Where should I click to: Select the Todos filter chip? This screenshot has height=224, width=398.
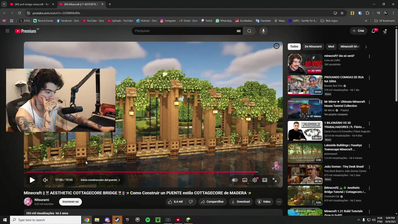[294, 46]
